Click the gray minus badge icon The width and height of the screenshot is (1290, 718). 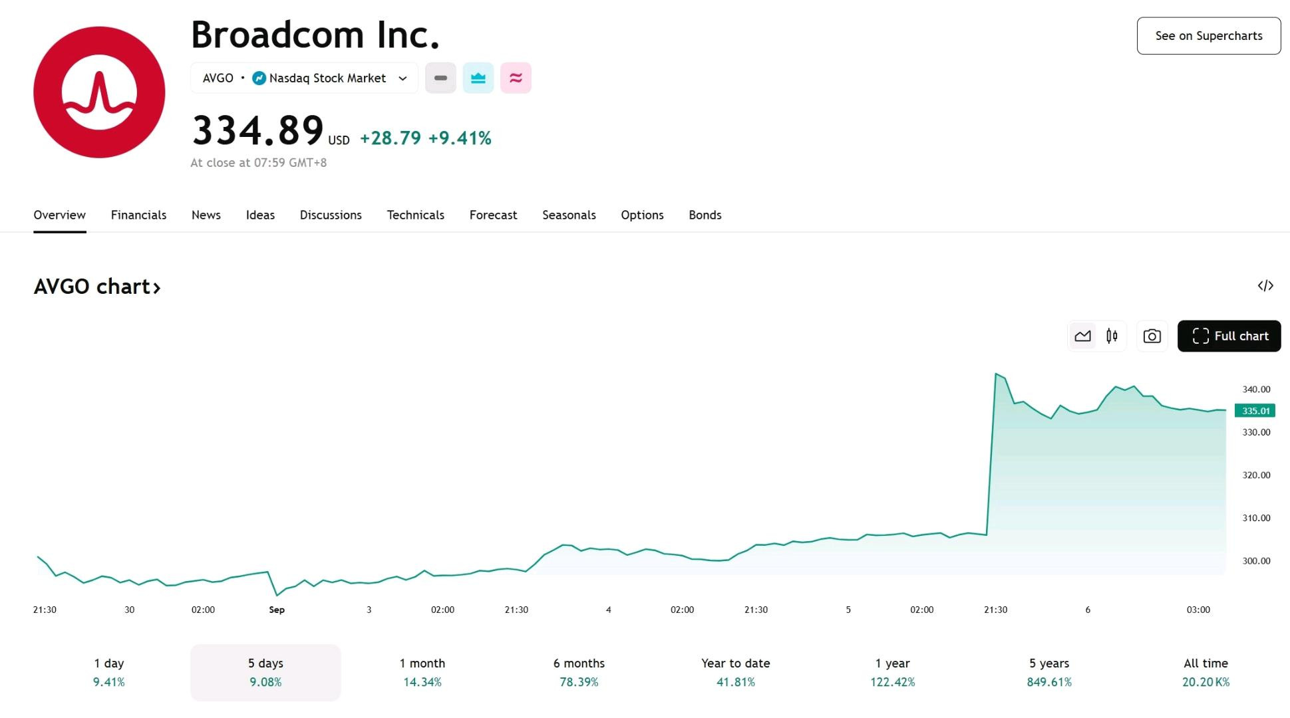click(x=440, y=78)
